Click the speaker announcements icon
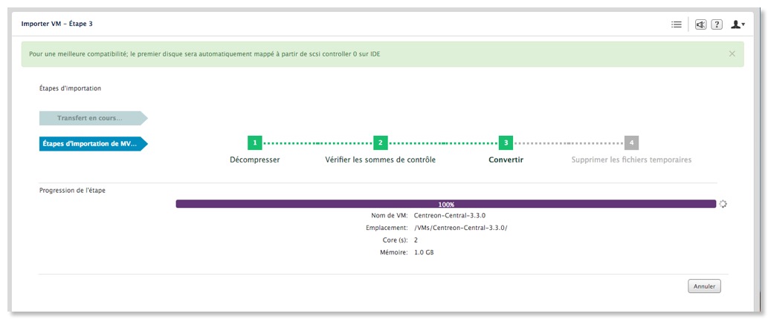The width and height of the screenshot is (768, 319). tap(700, 24)
